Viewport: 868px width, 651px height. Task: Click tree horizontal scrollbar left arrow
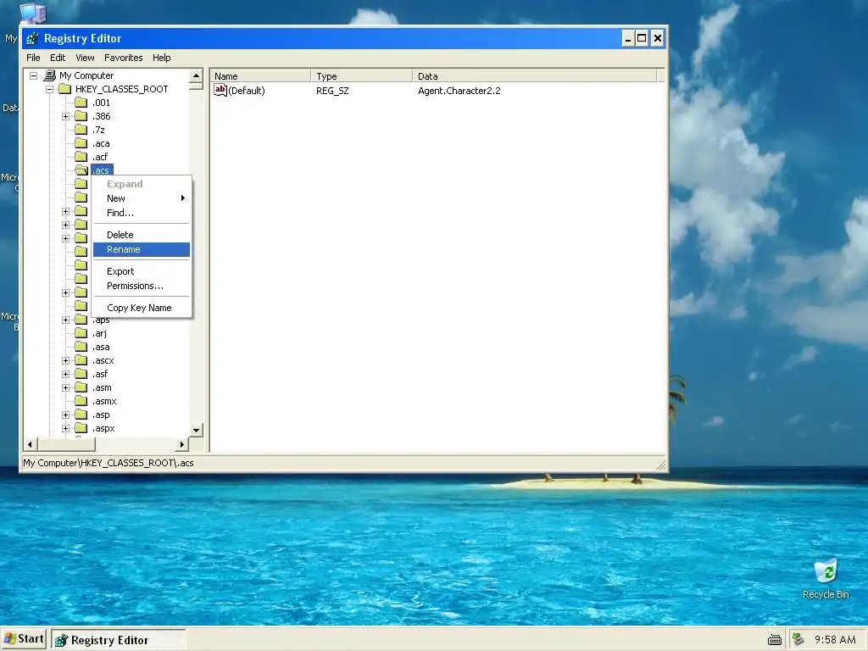30,444
